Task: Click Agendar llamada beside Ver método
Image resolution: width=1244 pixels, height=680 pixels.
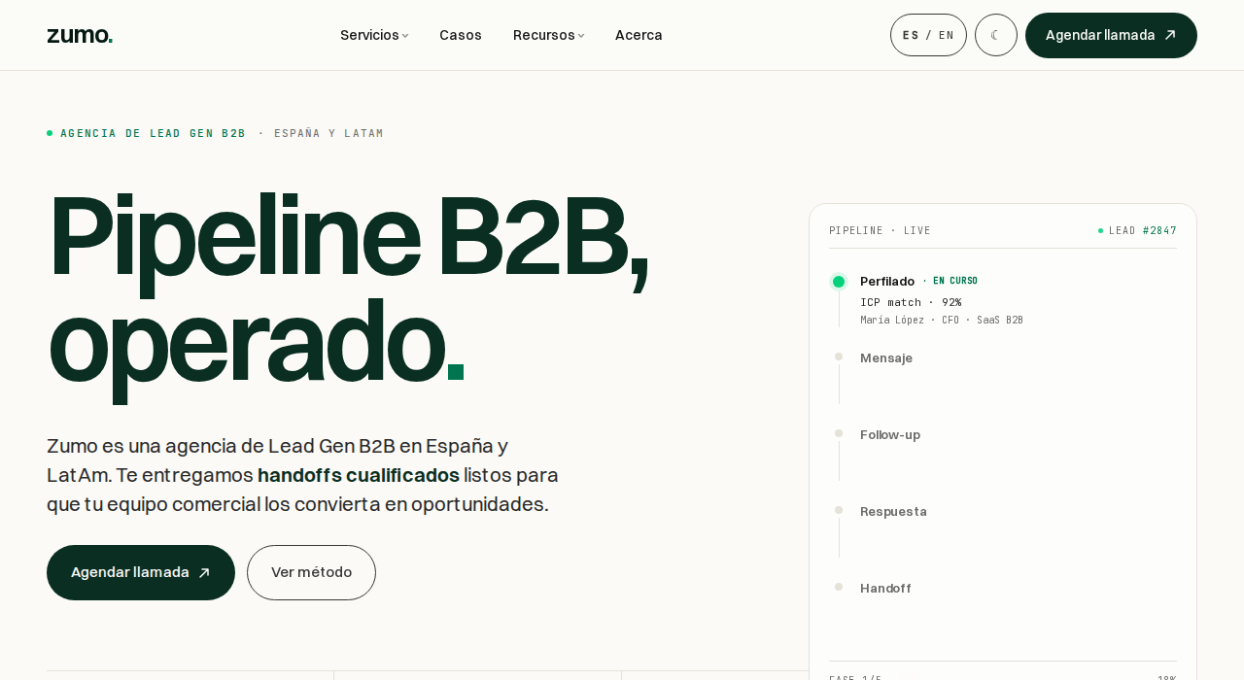Action: pyautogui.click(x=141, y=572)
